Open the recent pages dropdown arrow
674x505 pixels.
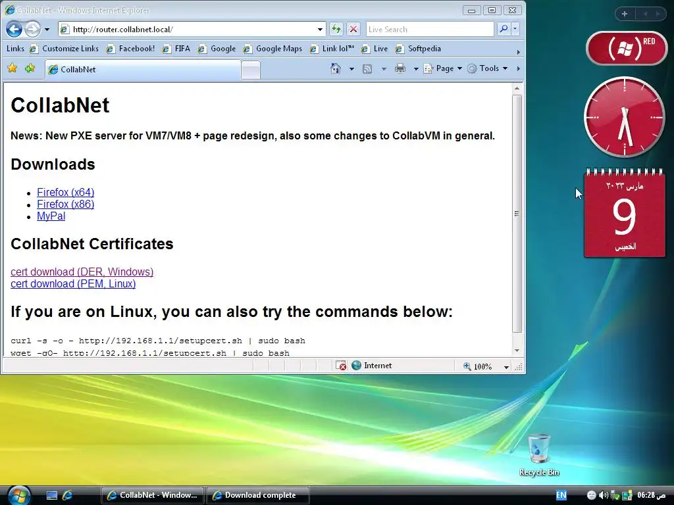pos(47,30)
